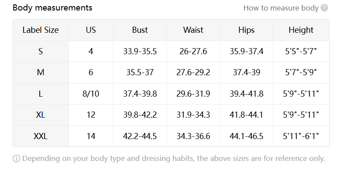Click the Bust column header

click(x=140, y=30)
